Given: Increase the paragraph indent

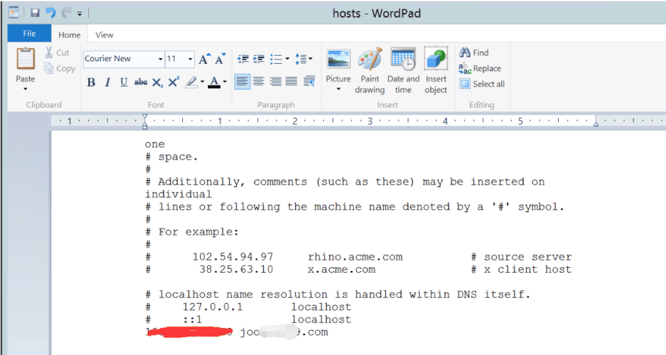Looking at the screenshot, I should (259, 59).
